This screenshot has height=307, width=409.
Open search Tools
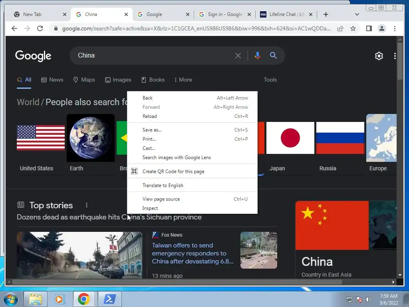pyautogui.click(x=270, y=80)
